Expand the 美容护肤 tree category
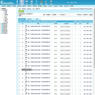This screenshot has width=95, height=95. pos(1,25)
